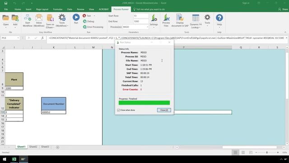This screenshot has height=163, width=289.
Task: Click End Row input field
Action: (141, 21)
